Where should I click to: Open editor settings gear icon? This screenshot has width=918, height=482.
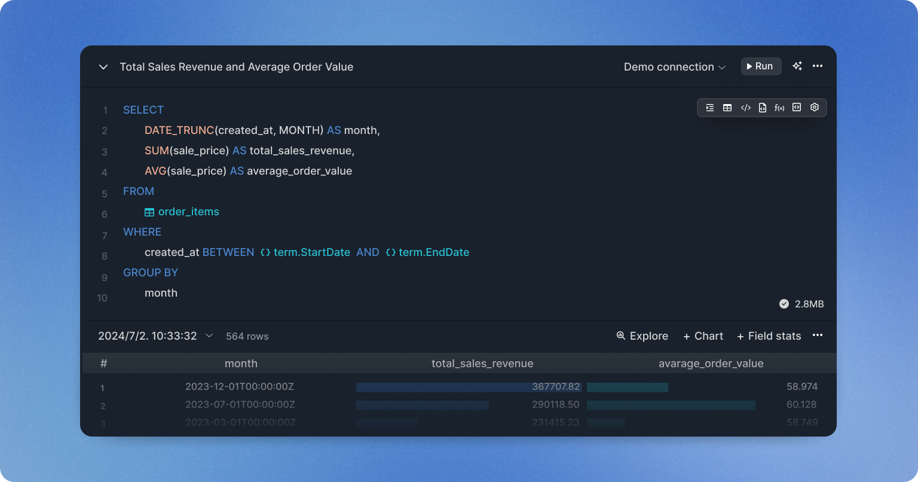[x=814, y=108]
